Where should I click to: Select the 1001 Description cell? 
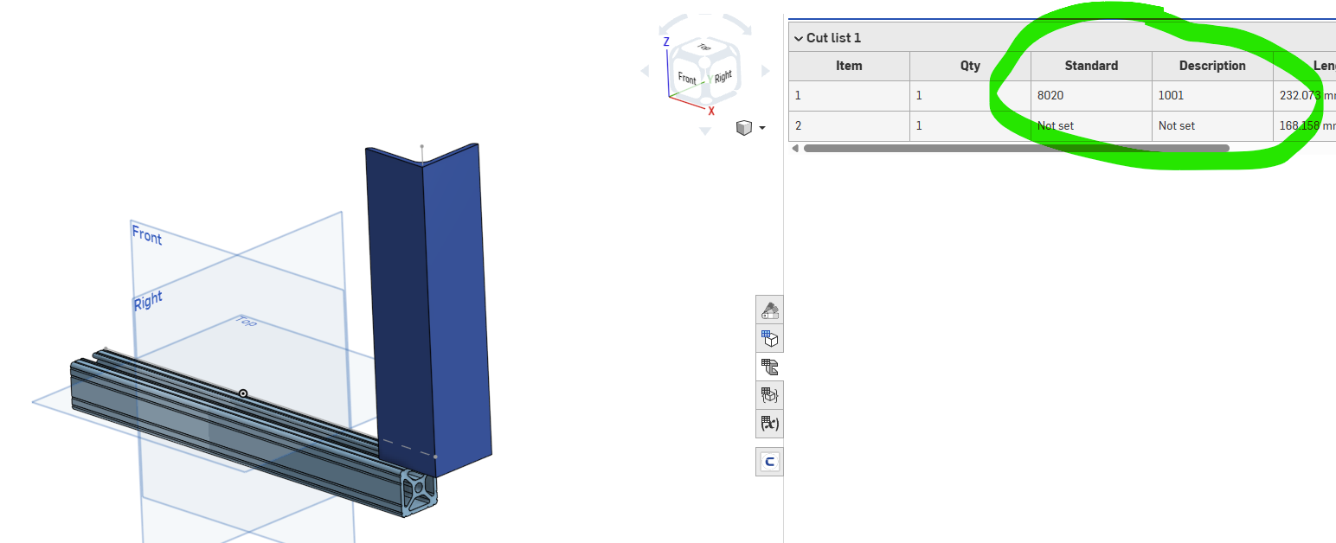[x=1212, y=96]
